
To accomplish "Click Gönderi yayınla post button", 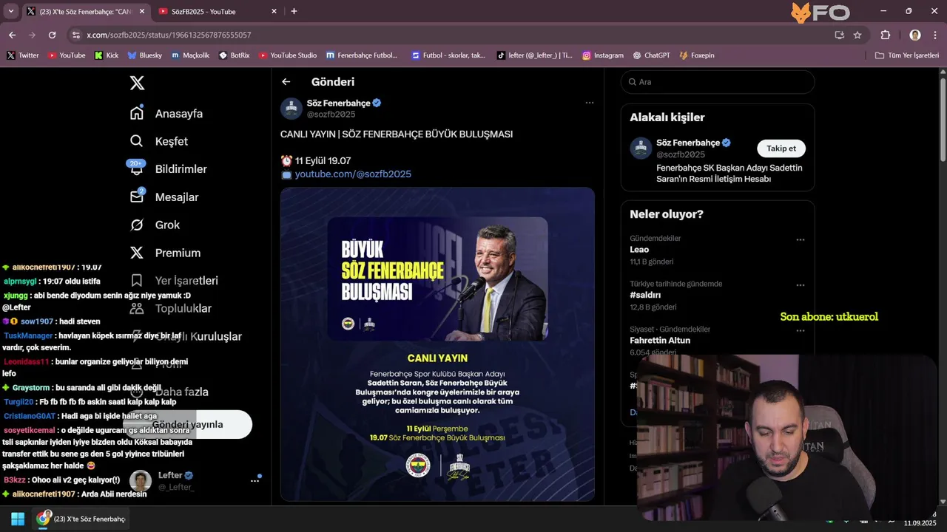I will click(x=188, y=424).
